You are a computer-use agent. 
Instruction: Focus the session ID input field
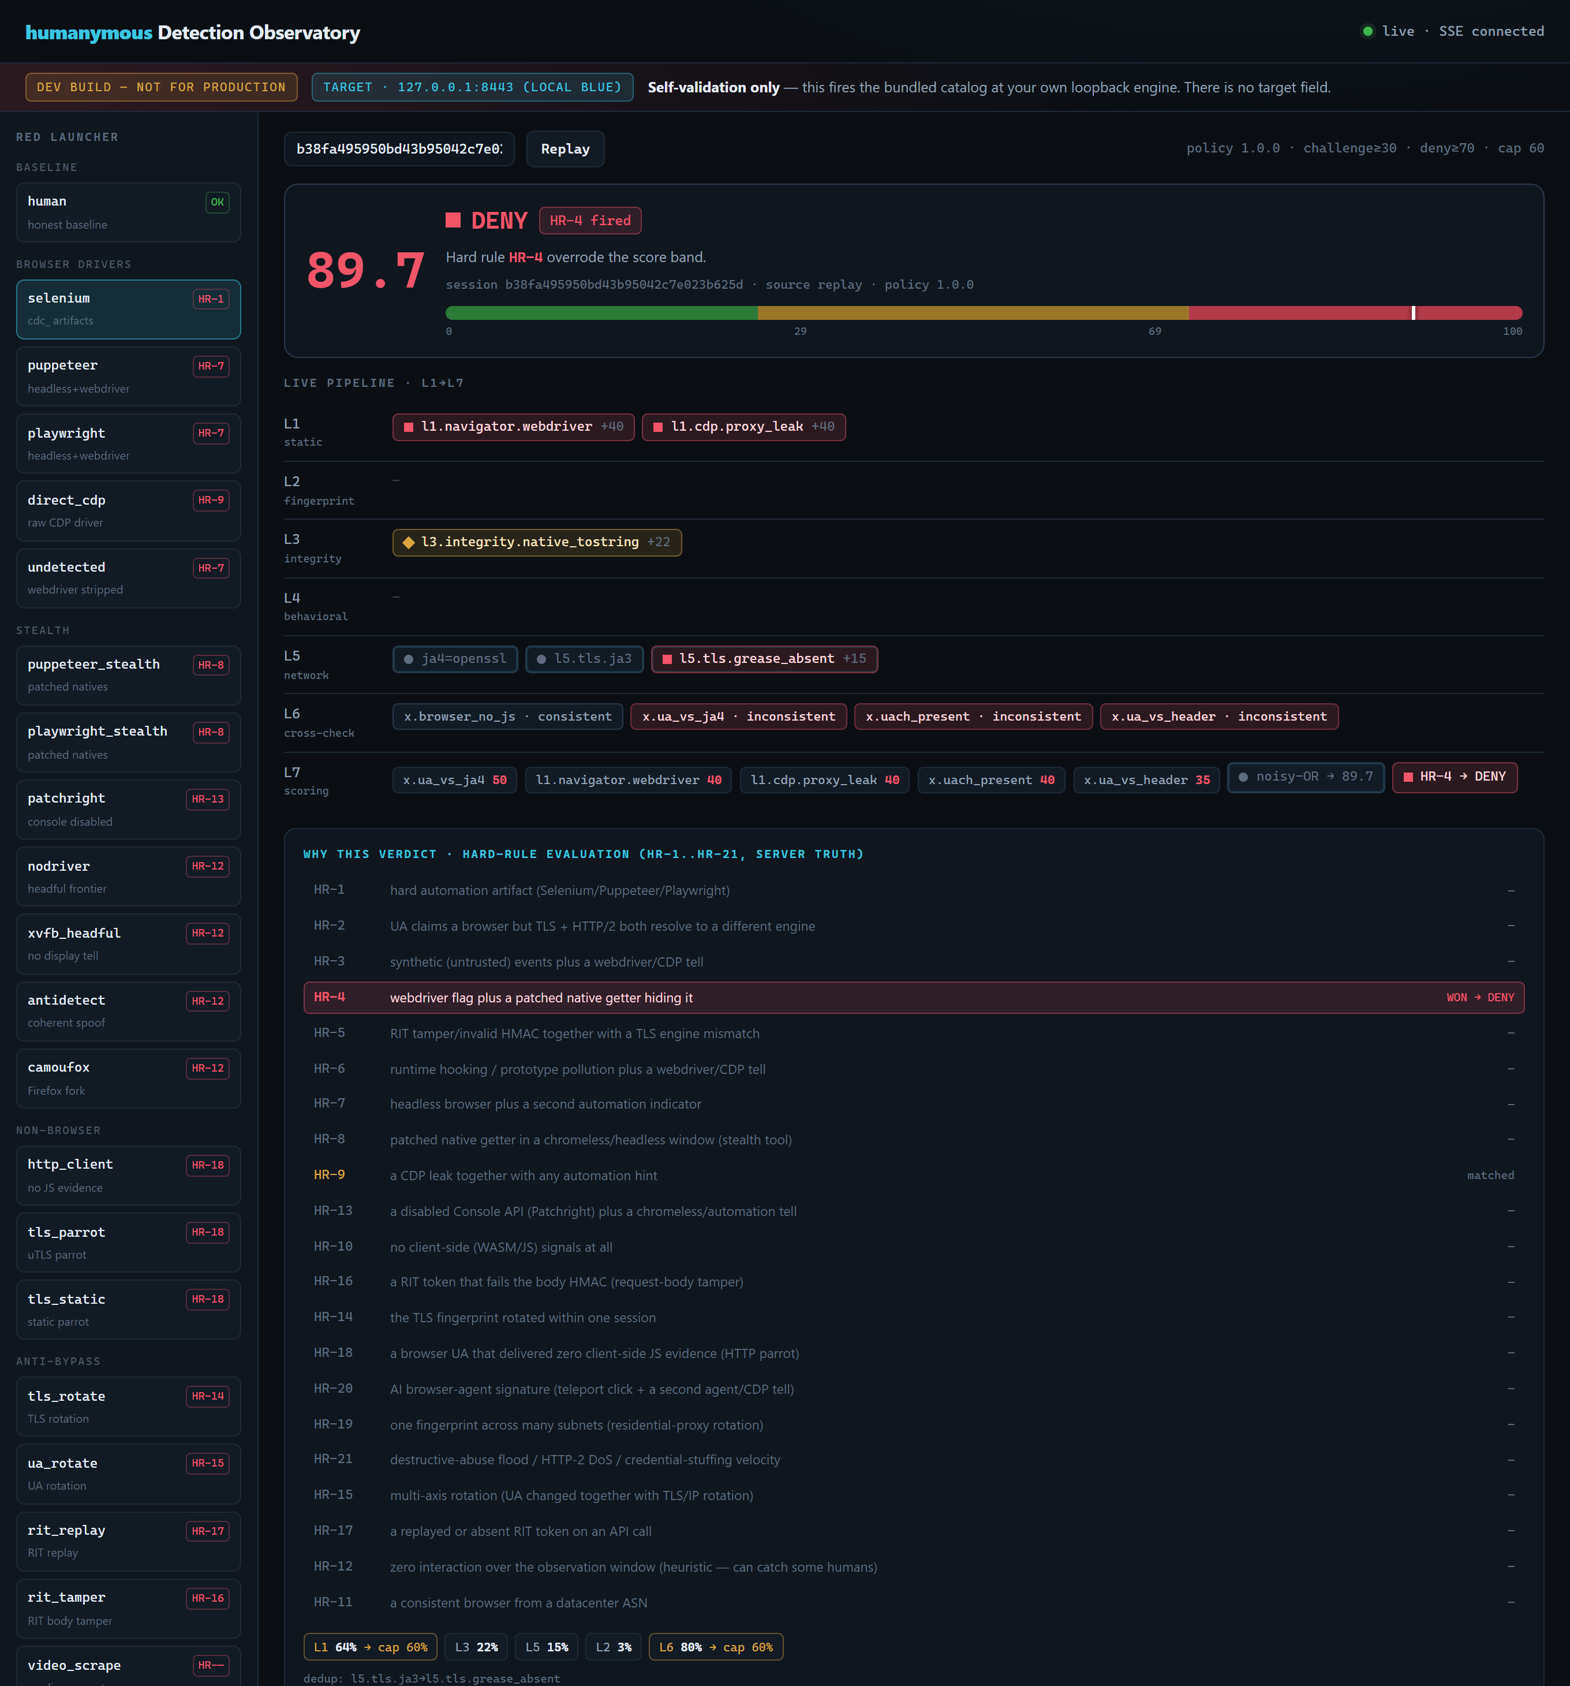tap(399, 150)
